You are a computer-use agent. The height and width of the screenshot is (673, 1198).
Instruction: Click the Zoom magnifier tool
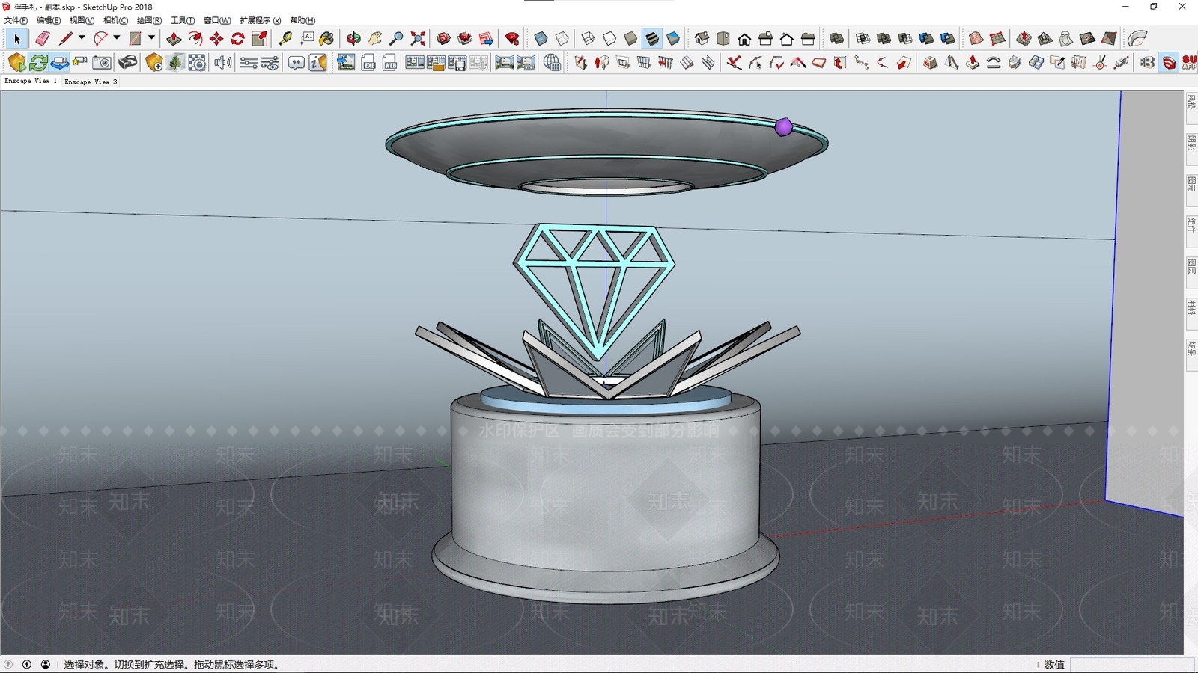point(397,39)
